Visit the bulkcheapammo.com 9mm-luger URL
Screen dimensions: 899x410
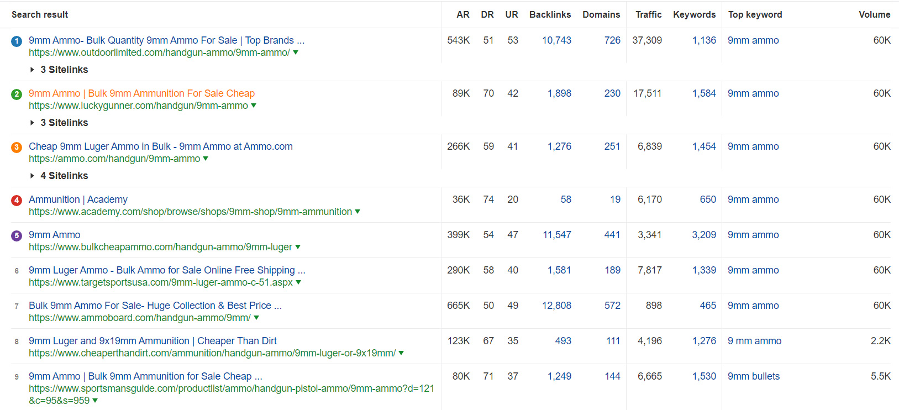160,247
